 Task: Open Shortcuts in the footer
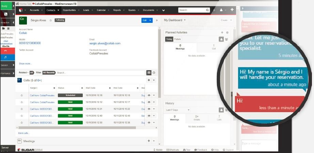coord(172,150)
